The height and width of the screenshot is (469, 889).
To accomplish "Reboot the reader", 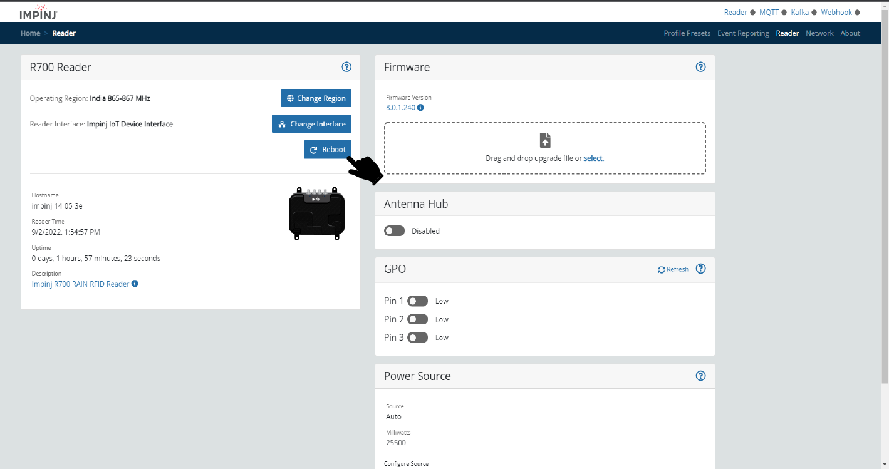I will click(328, 150).
